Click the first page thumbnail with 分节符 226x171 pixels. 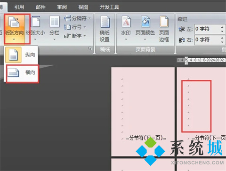point(143,111)
